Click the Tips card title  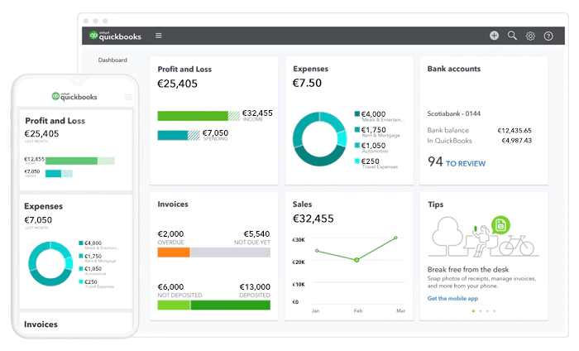[x=436, y=204]
